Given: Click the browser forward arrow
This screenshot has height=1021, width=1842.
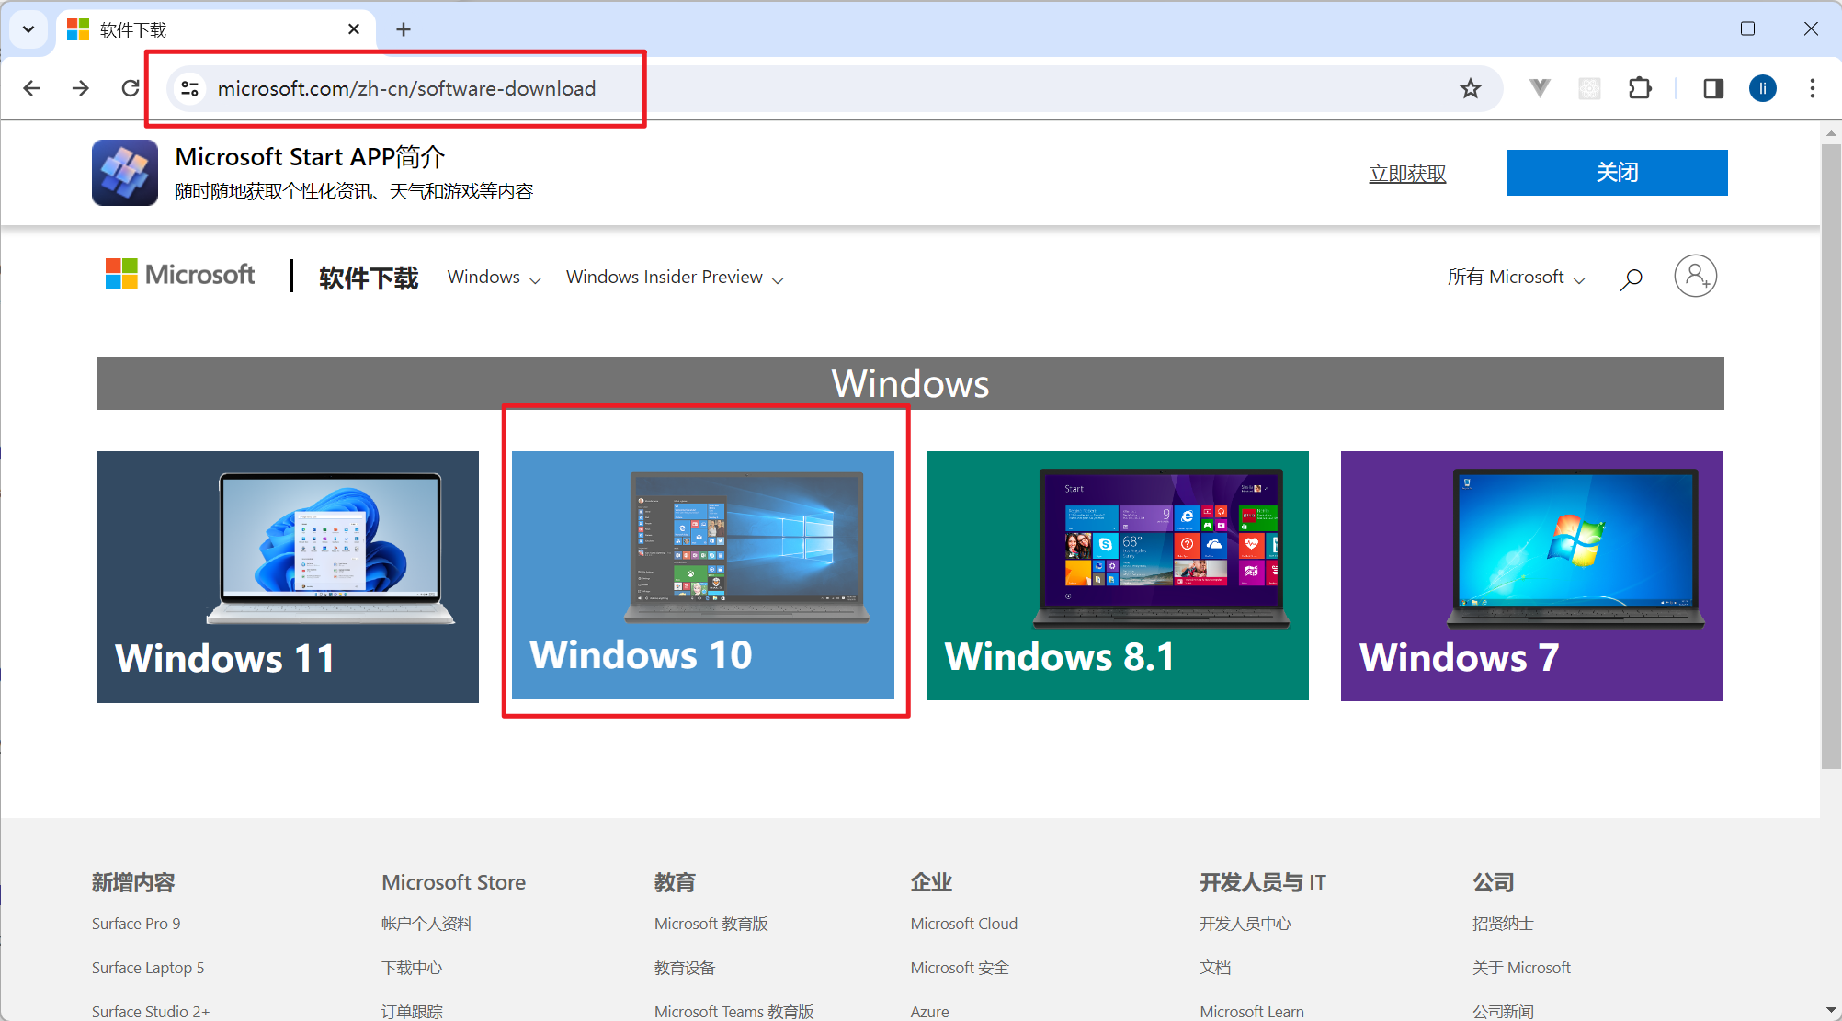Looking at the screenshot, I should (x=81, y=88).
